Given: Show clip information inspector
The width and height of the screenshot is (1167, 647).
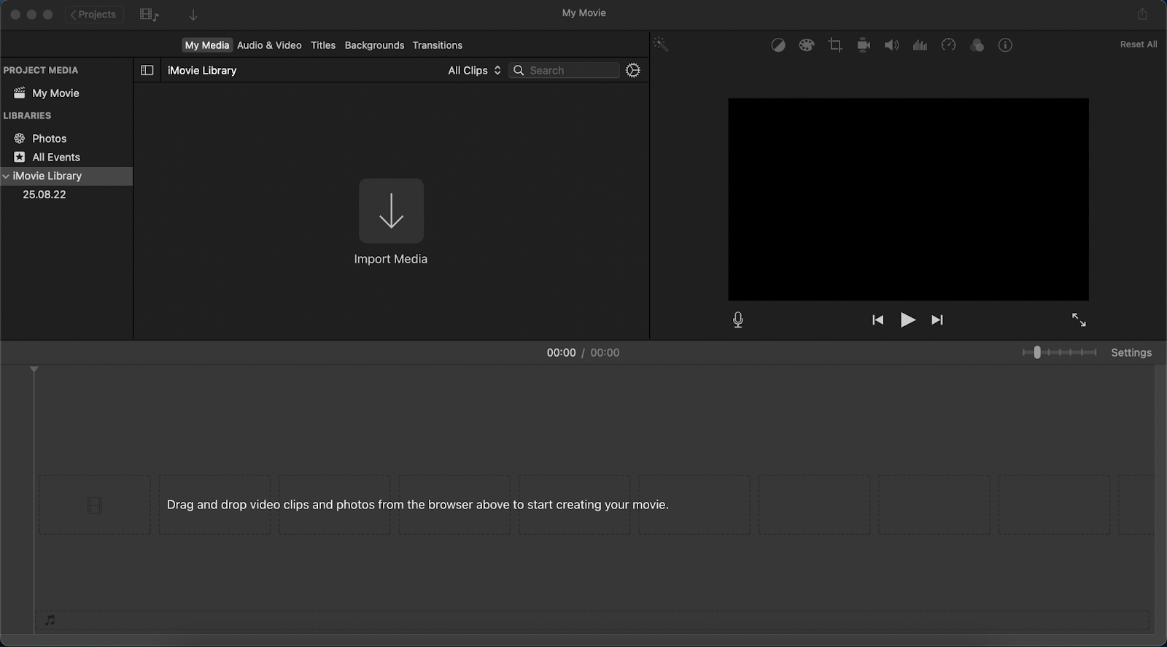Looking at the screenshot, I should coord(1005,45).
